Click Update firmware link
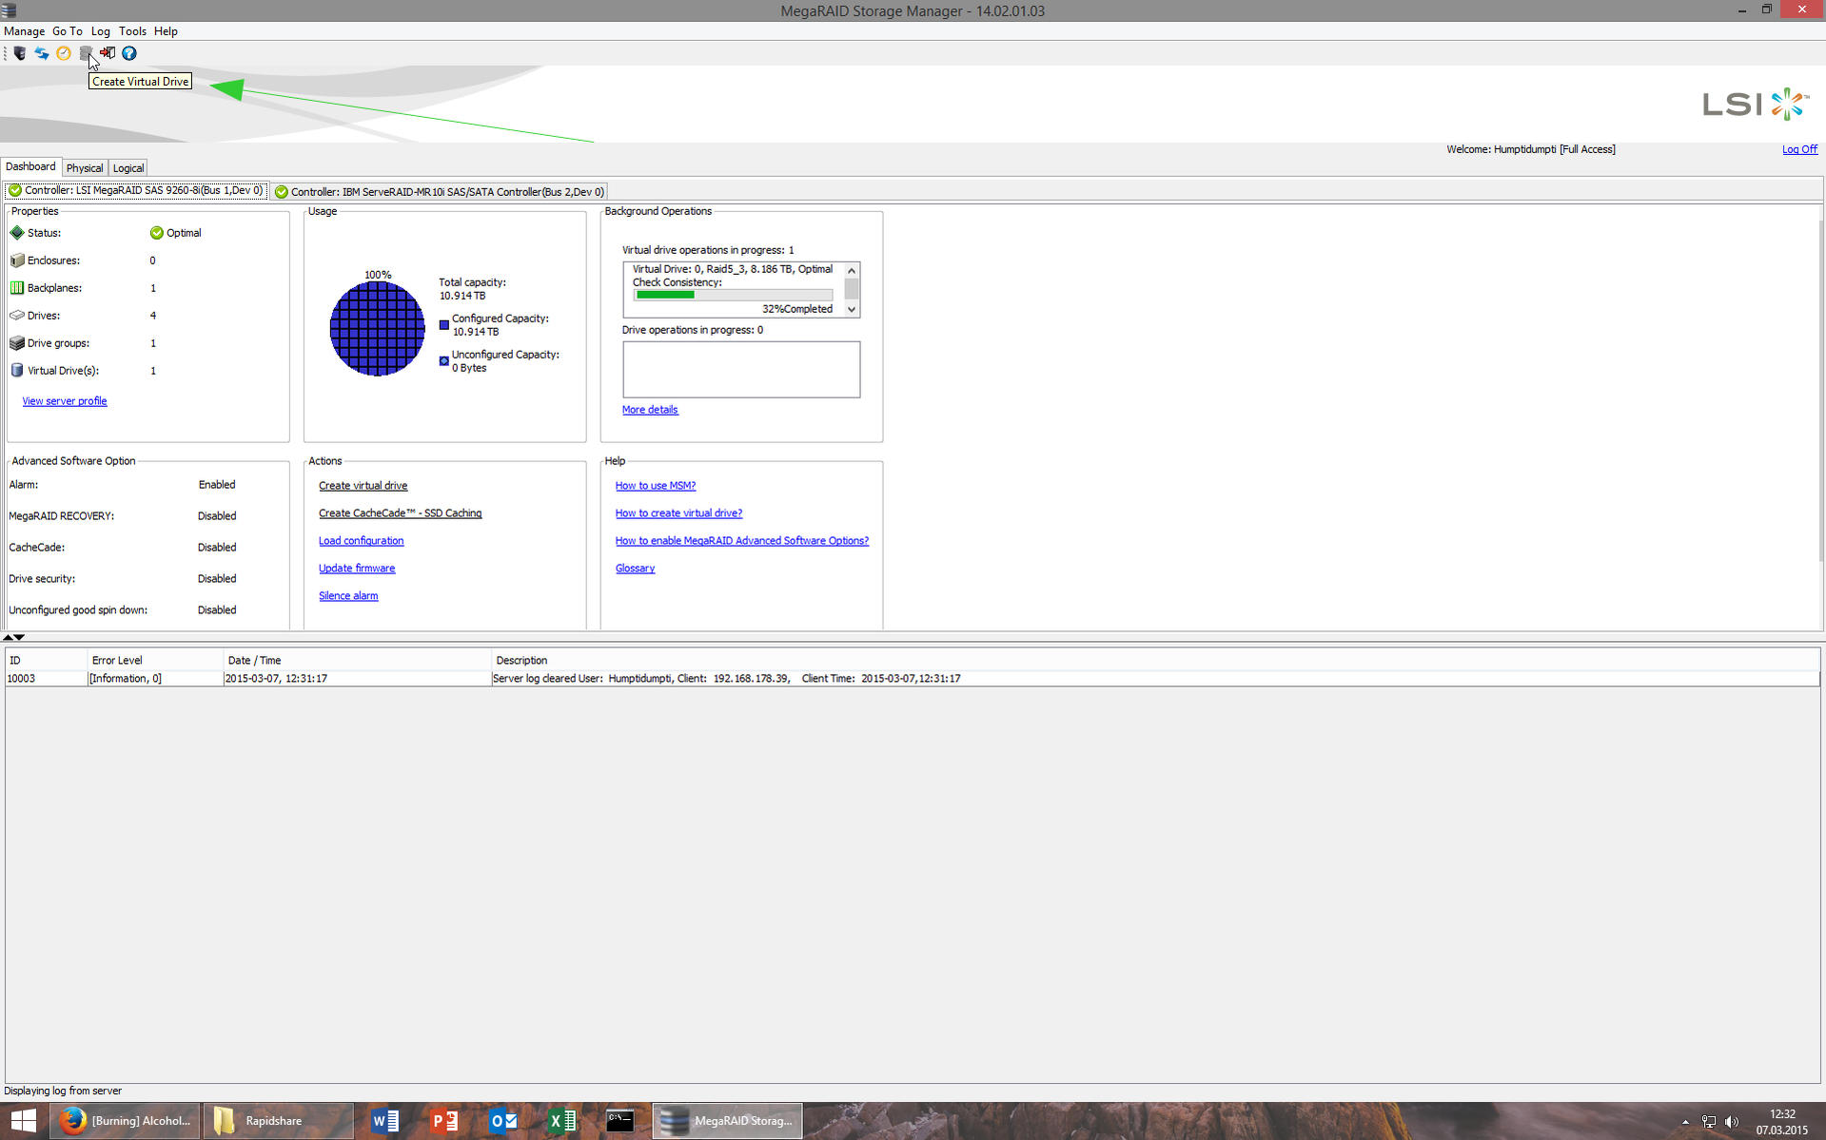Screen dimensions: 1826x1140 pos(357,569)
